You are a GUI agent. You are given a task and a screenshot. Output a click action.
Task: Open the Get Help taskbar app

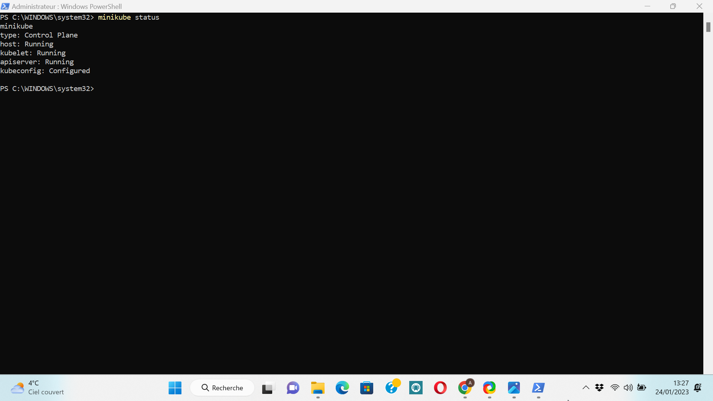pyautogui.click(x=392, y=387)
